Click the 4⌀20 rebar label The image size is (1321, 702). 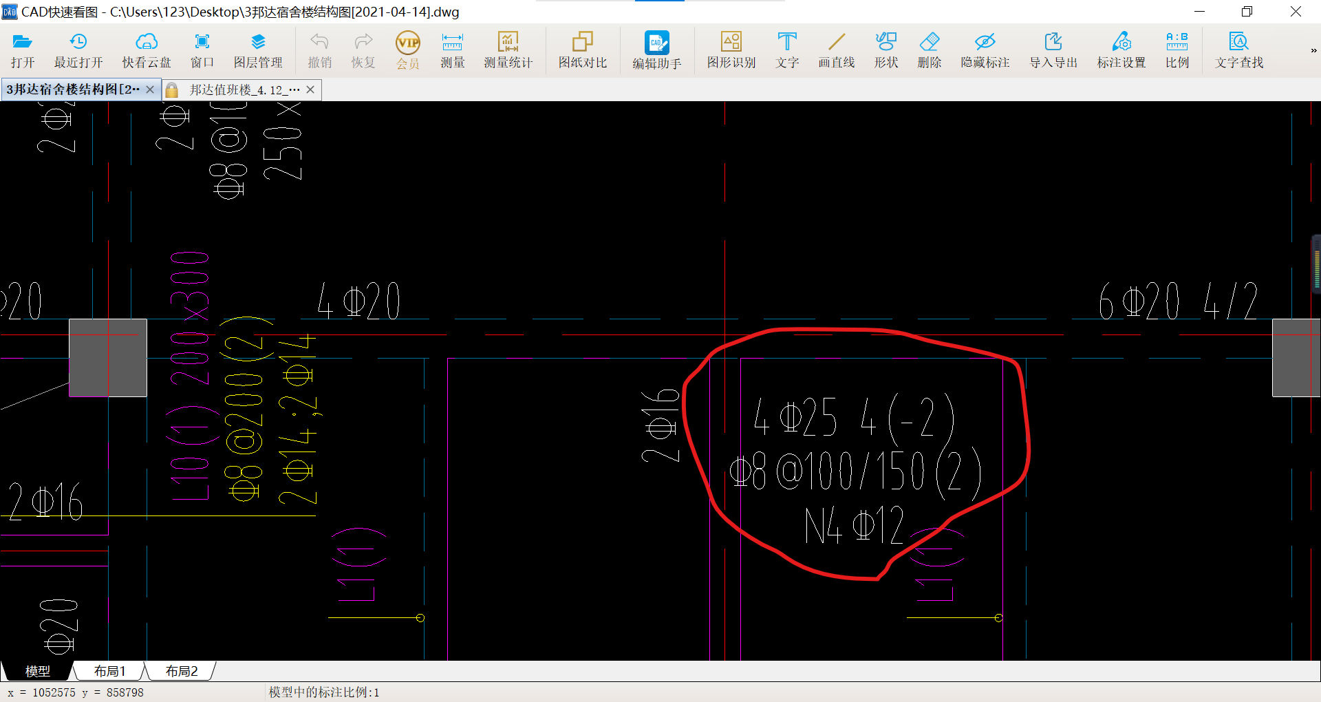click(358, 301)
